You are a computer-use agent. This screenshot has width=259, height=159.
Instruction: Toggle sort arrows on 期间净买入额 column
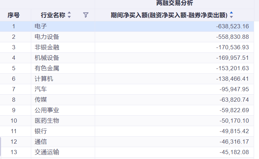(231, 15)
